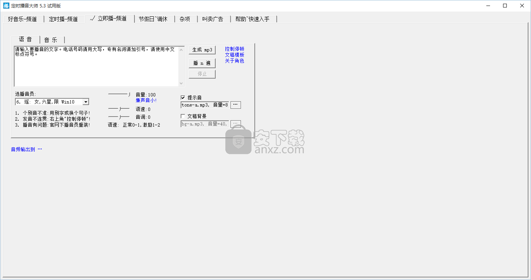This screenshot has height=280, width=531.
Task: Close the 定时播音大师 window
Action: pyautogui.click(x=522, y=6)
